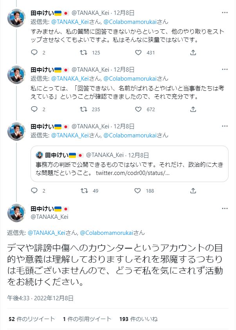This screenshot has width=236, height=330.
Task: Retweet the first tweet with 125 retweets
Action: click(x=83, y=52)
